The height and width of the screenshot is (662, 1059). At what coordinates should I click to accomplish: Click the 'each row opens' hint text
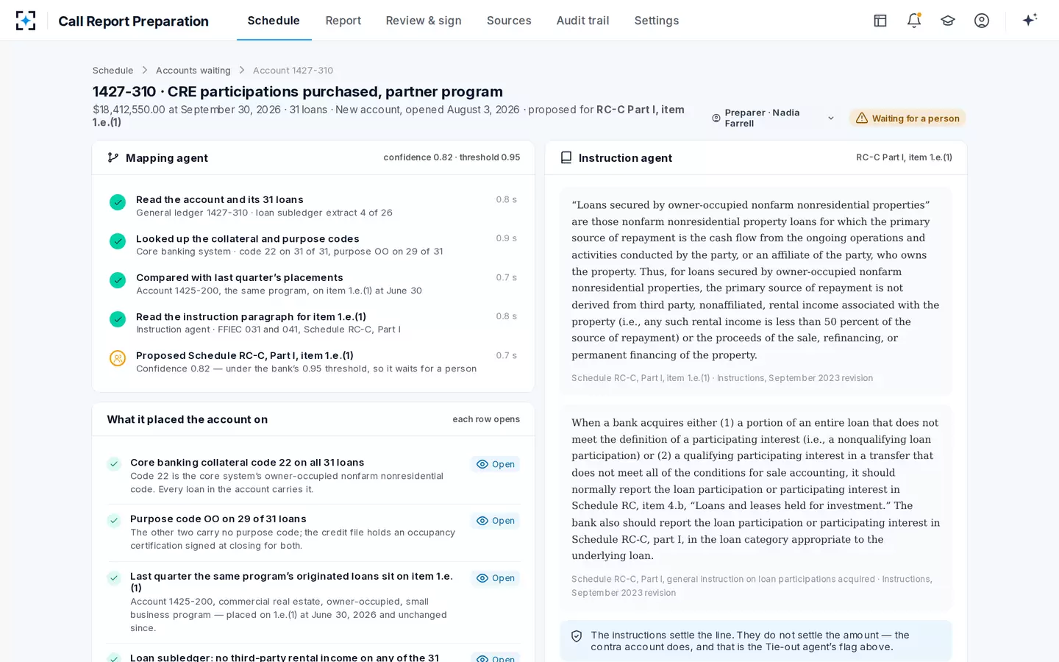[486, 419]
